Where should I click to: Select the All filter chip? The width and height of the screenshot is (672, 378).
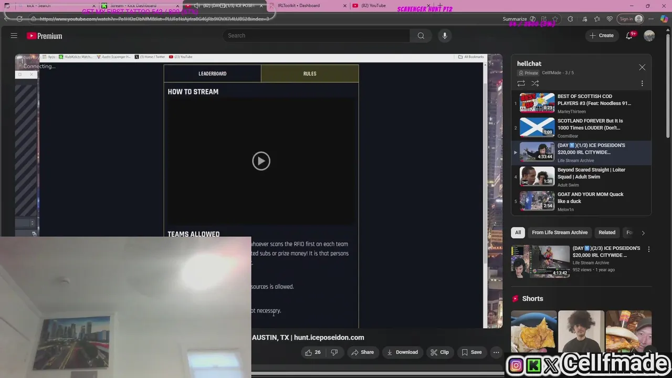click(518, 233)
